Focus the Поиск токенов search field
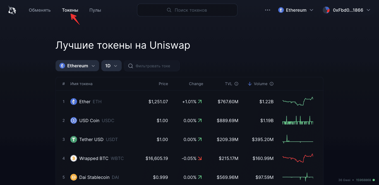The width and height of the screenshot is (379, 185). [187, 10]
